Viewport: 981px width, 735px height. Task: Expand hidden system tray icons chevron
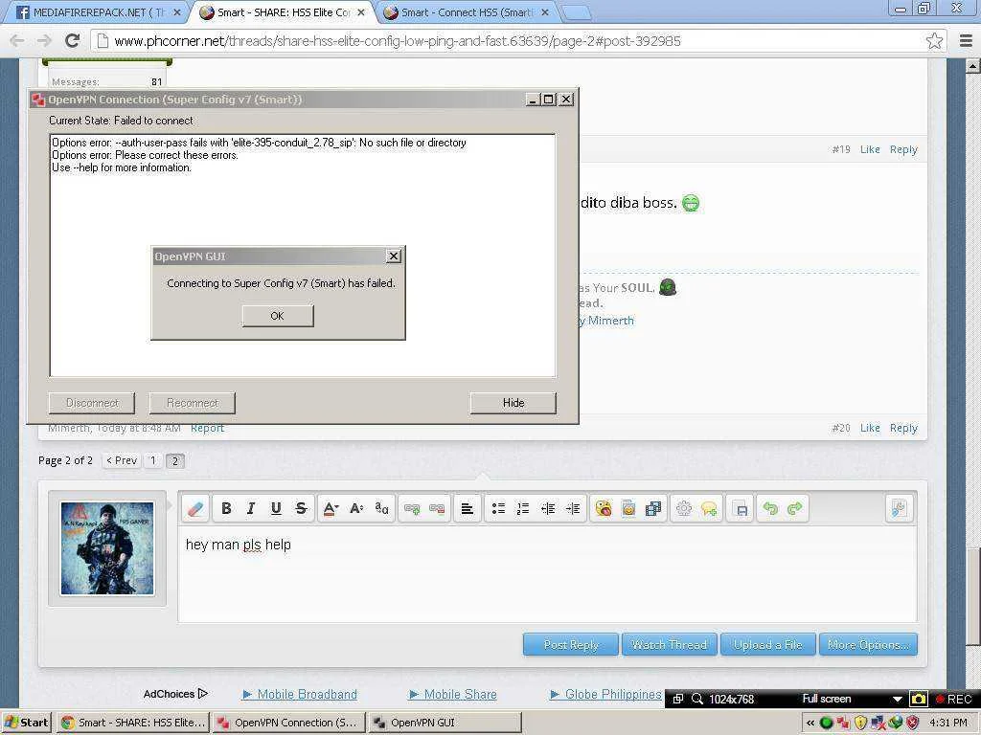coord(810,723)
